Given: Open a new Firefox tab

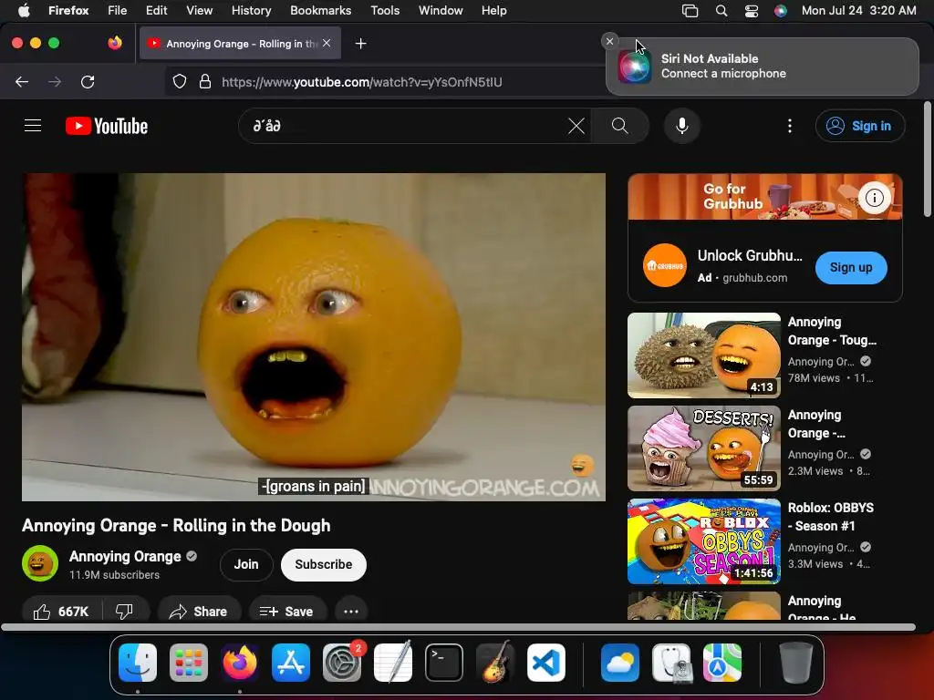Looking at the screenshot, I should click(360, 44).
